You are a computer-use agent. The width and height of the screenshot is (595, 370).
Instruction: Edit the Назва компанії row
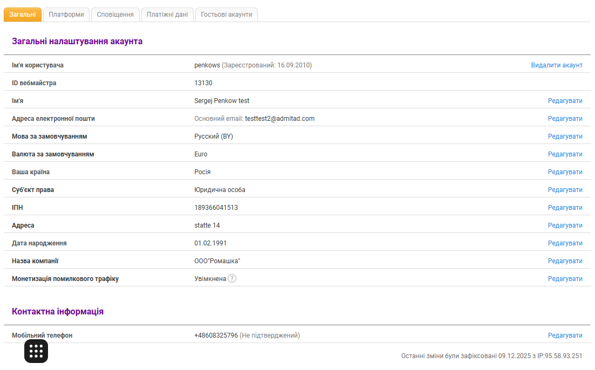565,261
